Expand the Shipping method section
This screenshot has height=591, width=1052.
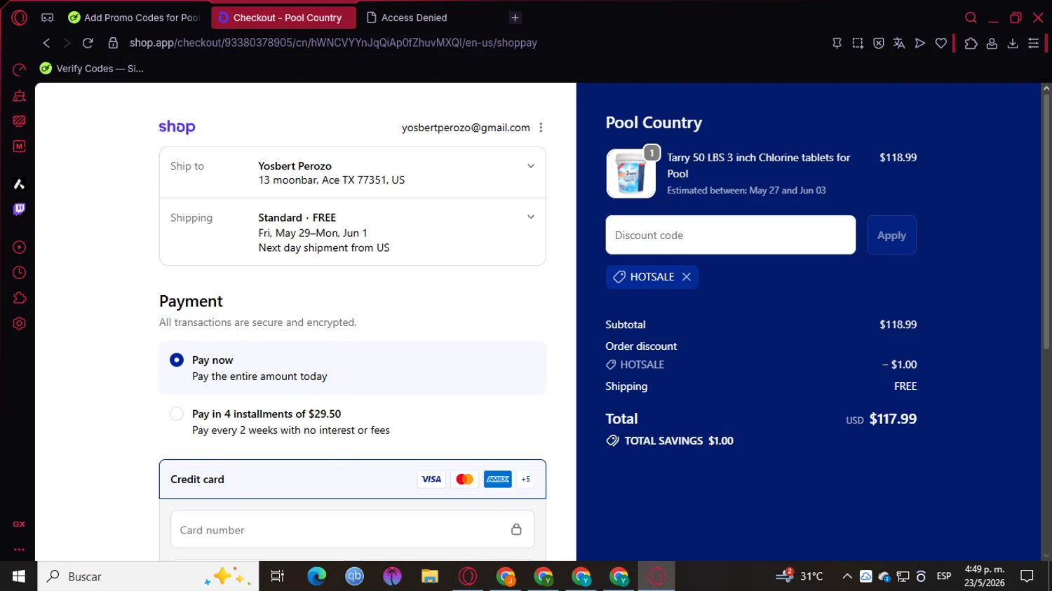[x=531, y=217]
